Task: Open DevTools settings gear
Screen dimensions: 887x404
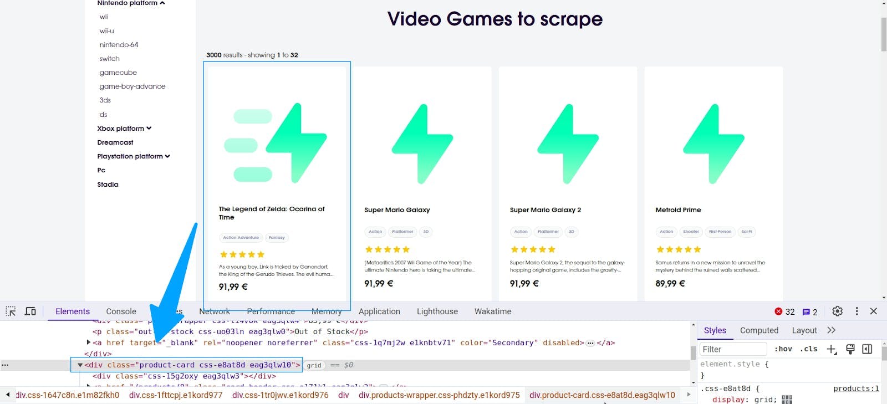Action: click(838, 311)
